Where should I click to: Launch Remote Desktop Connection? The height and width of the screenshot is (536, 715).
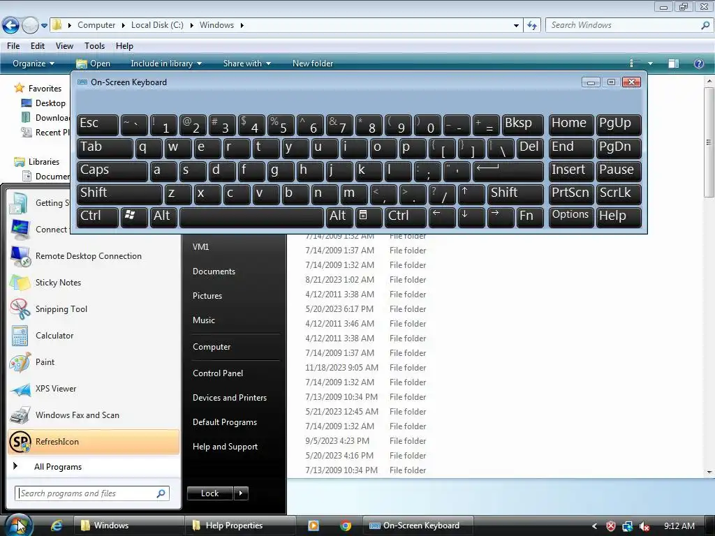pos(94,256)
